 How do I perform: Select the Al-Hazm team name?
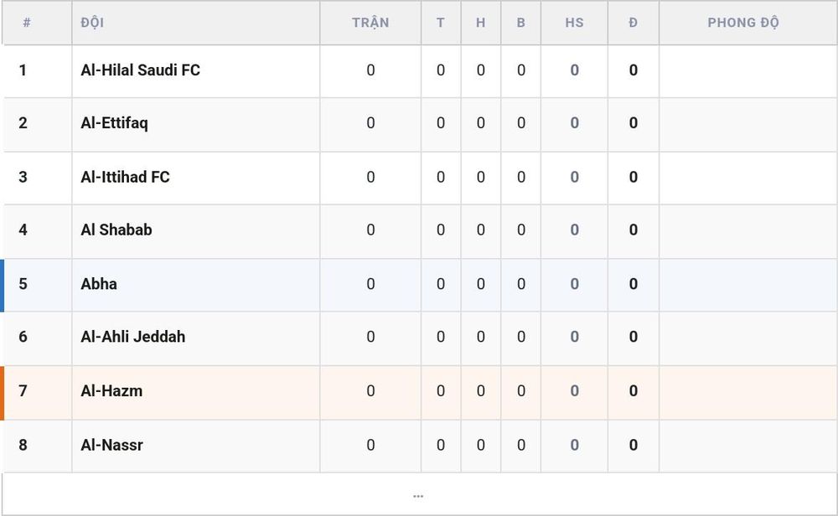111,391
